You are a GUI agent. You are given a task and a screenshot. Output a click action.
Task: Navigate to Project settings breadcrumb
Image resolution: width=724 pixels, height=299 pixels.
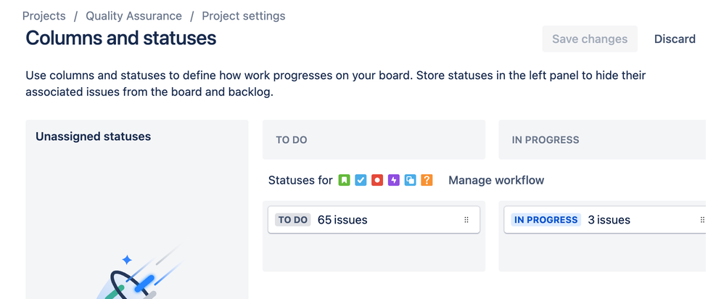tap(244, 16)
